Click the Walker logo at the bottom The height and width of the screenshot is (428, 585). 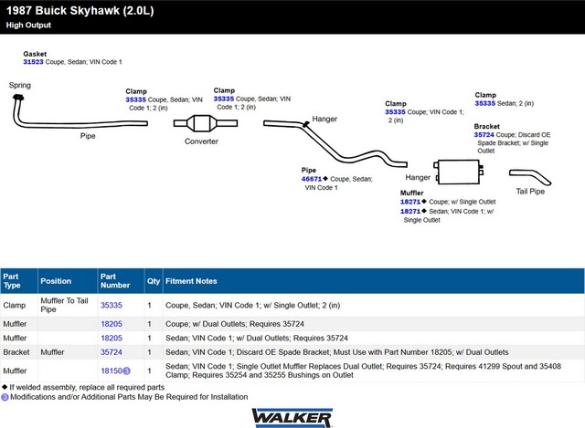[x=292, y=416]
